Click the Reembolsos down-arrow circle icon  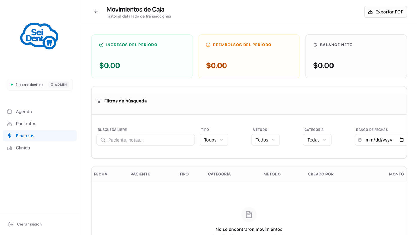point(208,45)
